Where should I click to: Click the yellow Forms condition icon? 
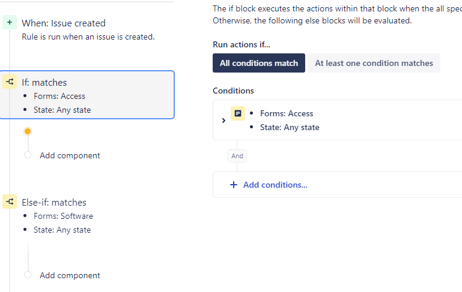(238, 113)
